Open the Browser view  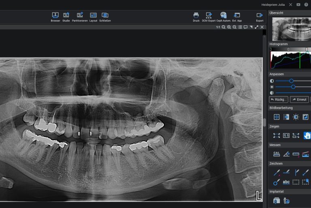[x=55, y=17]
